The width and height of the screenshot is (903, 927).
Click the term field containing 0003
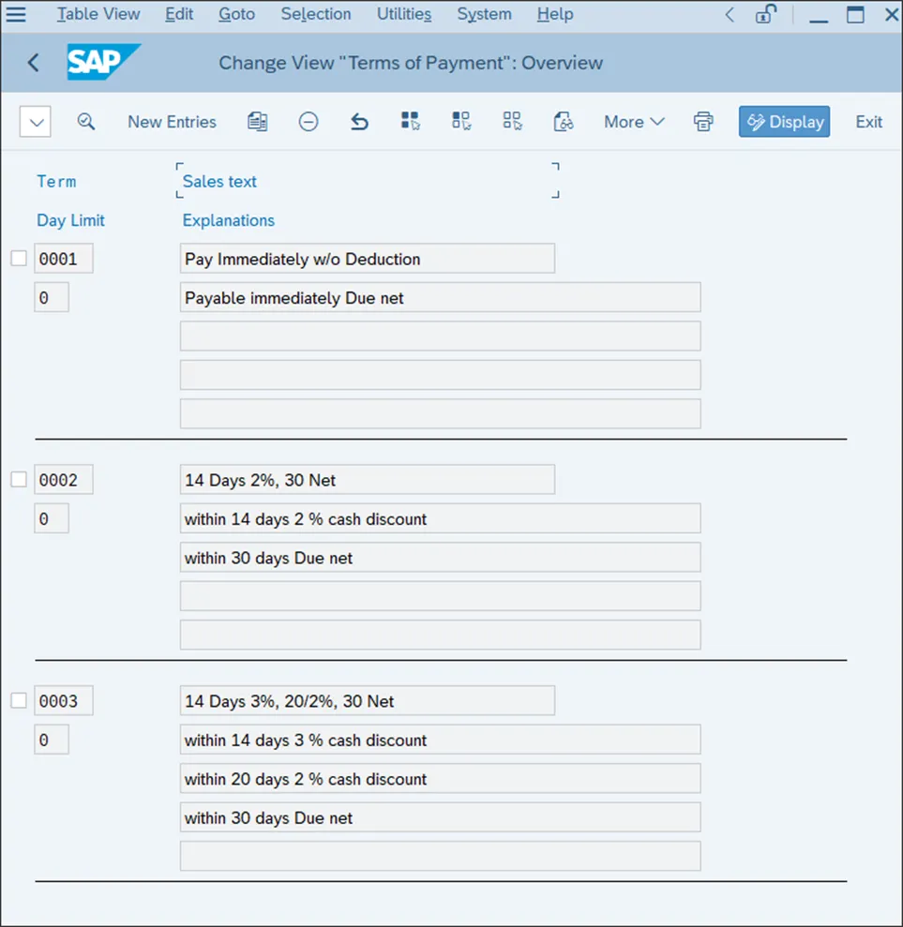coord(63,700)
